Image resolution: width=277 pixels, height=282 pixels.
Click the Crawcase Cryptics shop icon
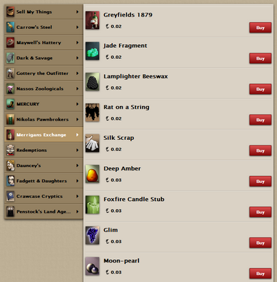coord(10,196)
